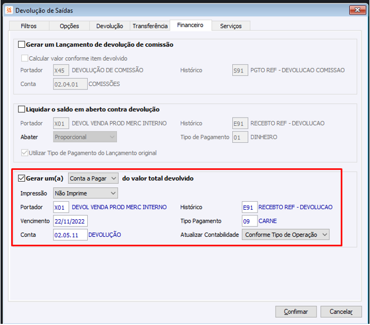Open the Opções tab
Screen dimensions: 370x325
[69, 26]
